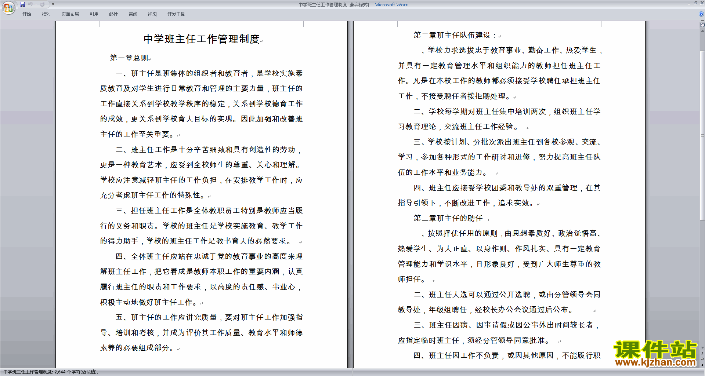Open the Office button menu
This screenshot has width=705, height=376.
coord(8,7)
